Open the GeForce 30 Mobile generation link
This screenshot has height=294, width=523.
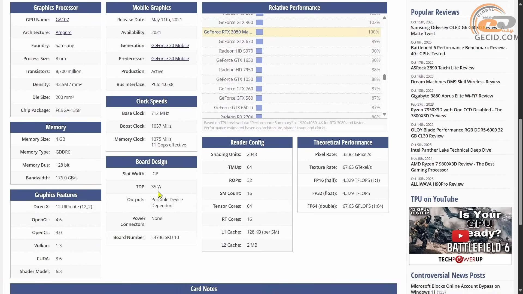click(170, 45)
